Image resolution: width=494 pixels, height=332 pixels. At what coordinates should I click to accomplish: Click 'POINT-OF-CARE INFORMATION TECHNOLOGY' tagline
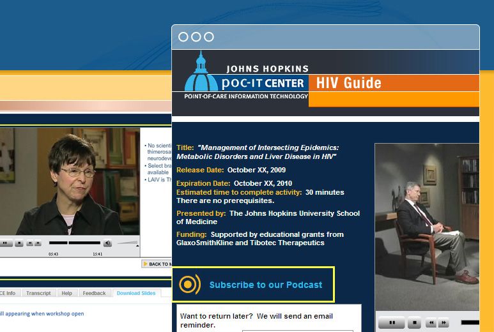[x=246, y=96]
